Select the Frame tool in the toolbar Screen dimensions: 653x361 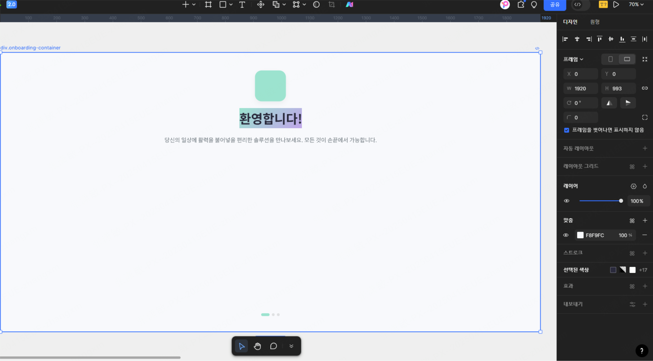(208, 4)
